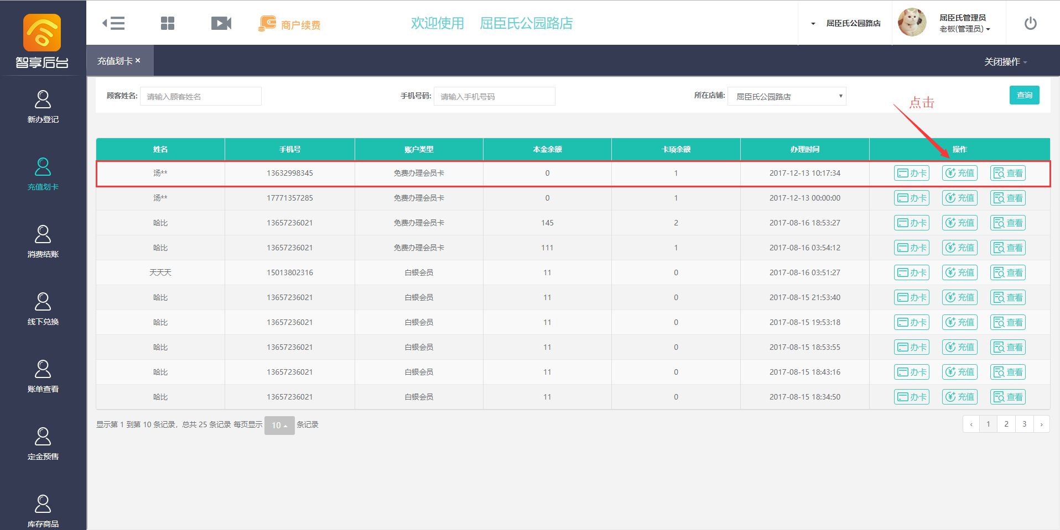Screen dimensions: 1060x530
Task: Close the 充值划卡 tab
Action: coord(138,60)
